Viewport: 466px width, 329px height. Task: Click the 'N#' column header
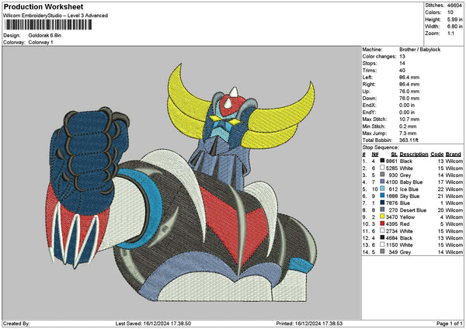click(x=375, y=154)
